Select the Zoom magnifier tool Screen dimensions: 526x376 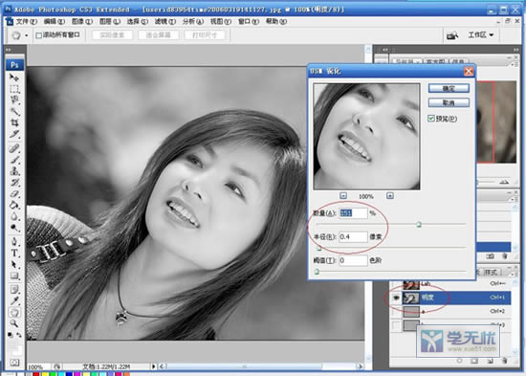(x=14, y=323)
